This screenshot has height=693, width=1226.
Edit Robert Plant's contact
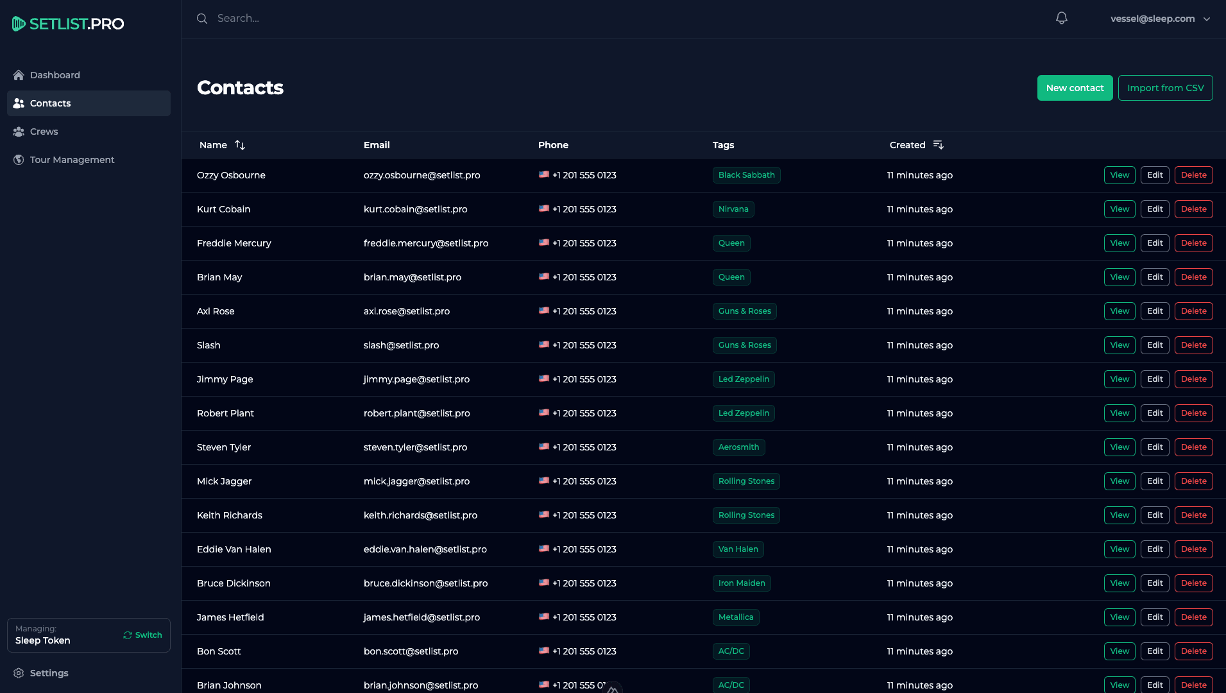pyautogui.click(x=1155, y=413)
